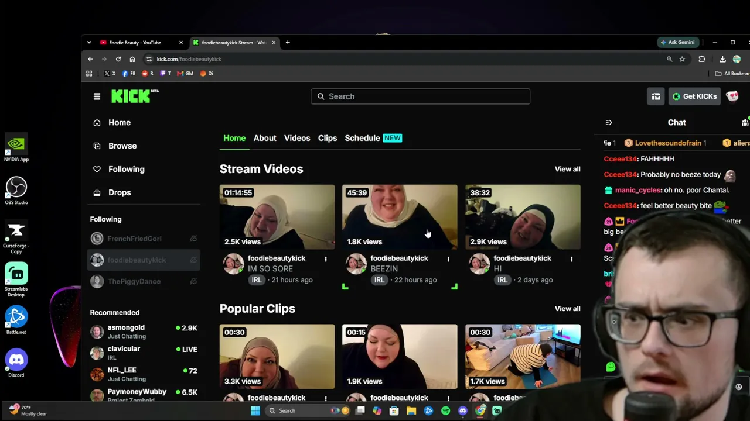Switch to the About tab
This screenshot has width=750, height=421.
coord(265,138)
